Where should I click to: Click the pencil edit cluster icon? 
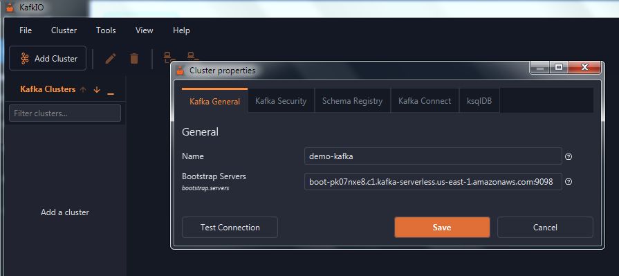tap(111, 59)
